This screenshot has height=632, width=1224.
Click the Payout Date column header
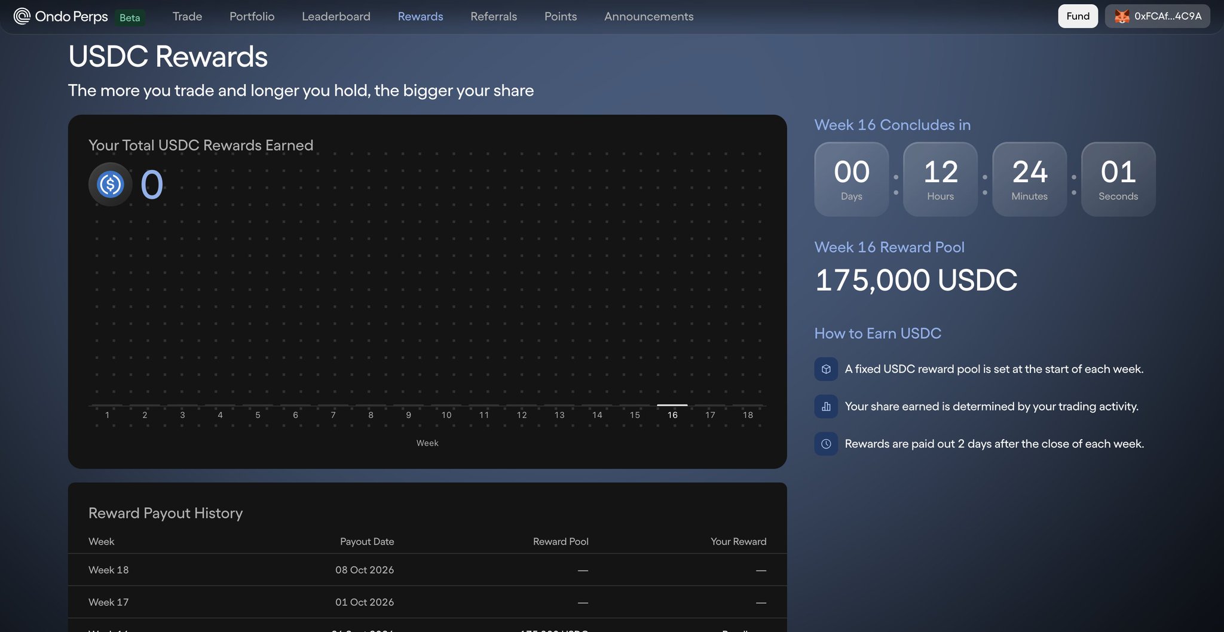367,541
